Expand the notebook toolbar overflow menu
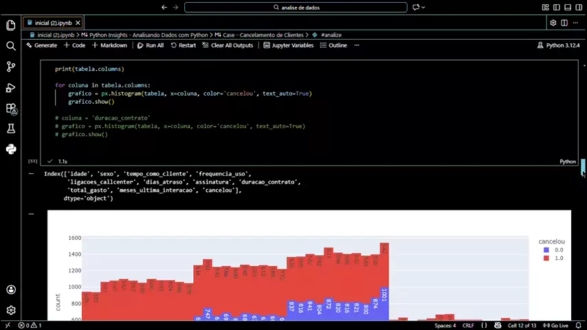587x330 pixels. point(356,45)
